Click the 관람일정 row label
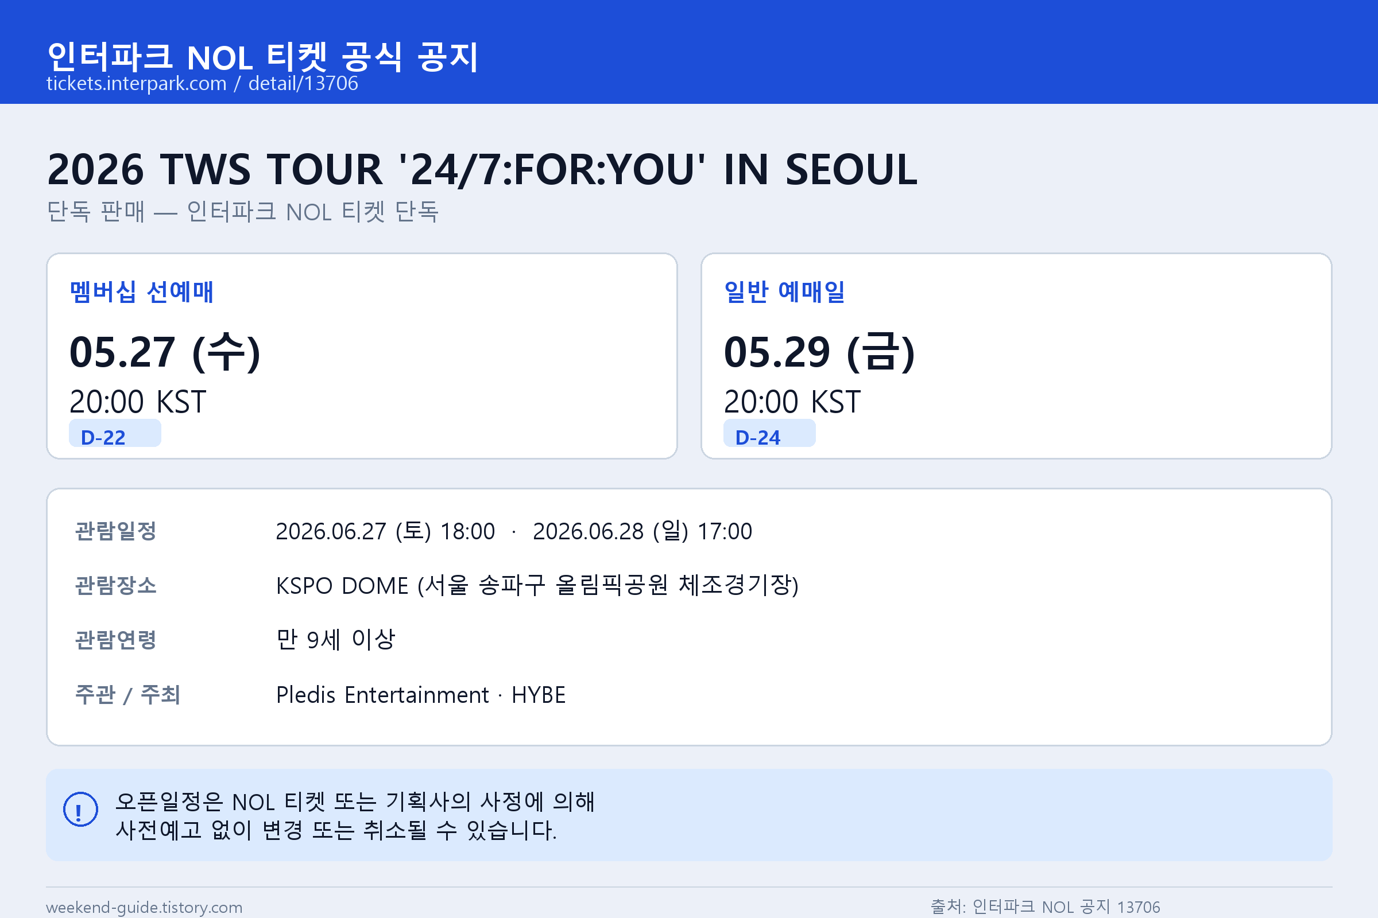 (x=115, y=531)
